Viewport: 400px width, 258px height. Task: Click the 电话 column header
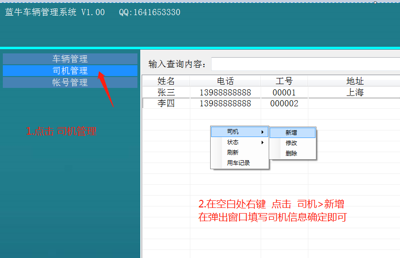(225, 81)
